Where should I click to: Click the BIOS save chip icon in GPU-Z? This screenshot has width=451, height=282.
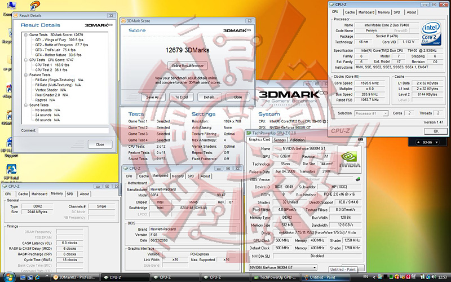358,179
